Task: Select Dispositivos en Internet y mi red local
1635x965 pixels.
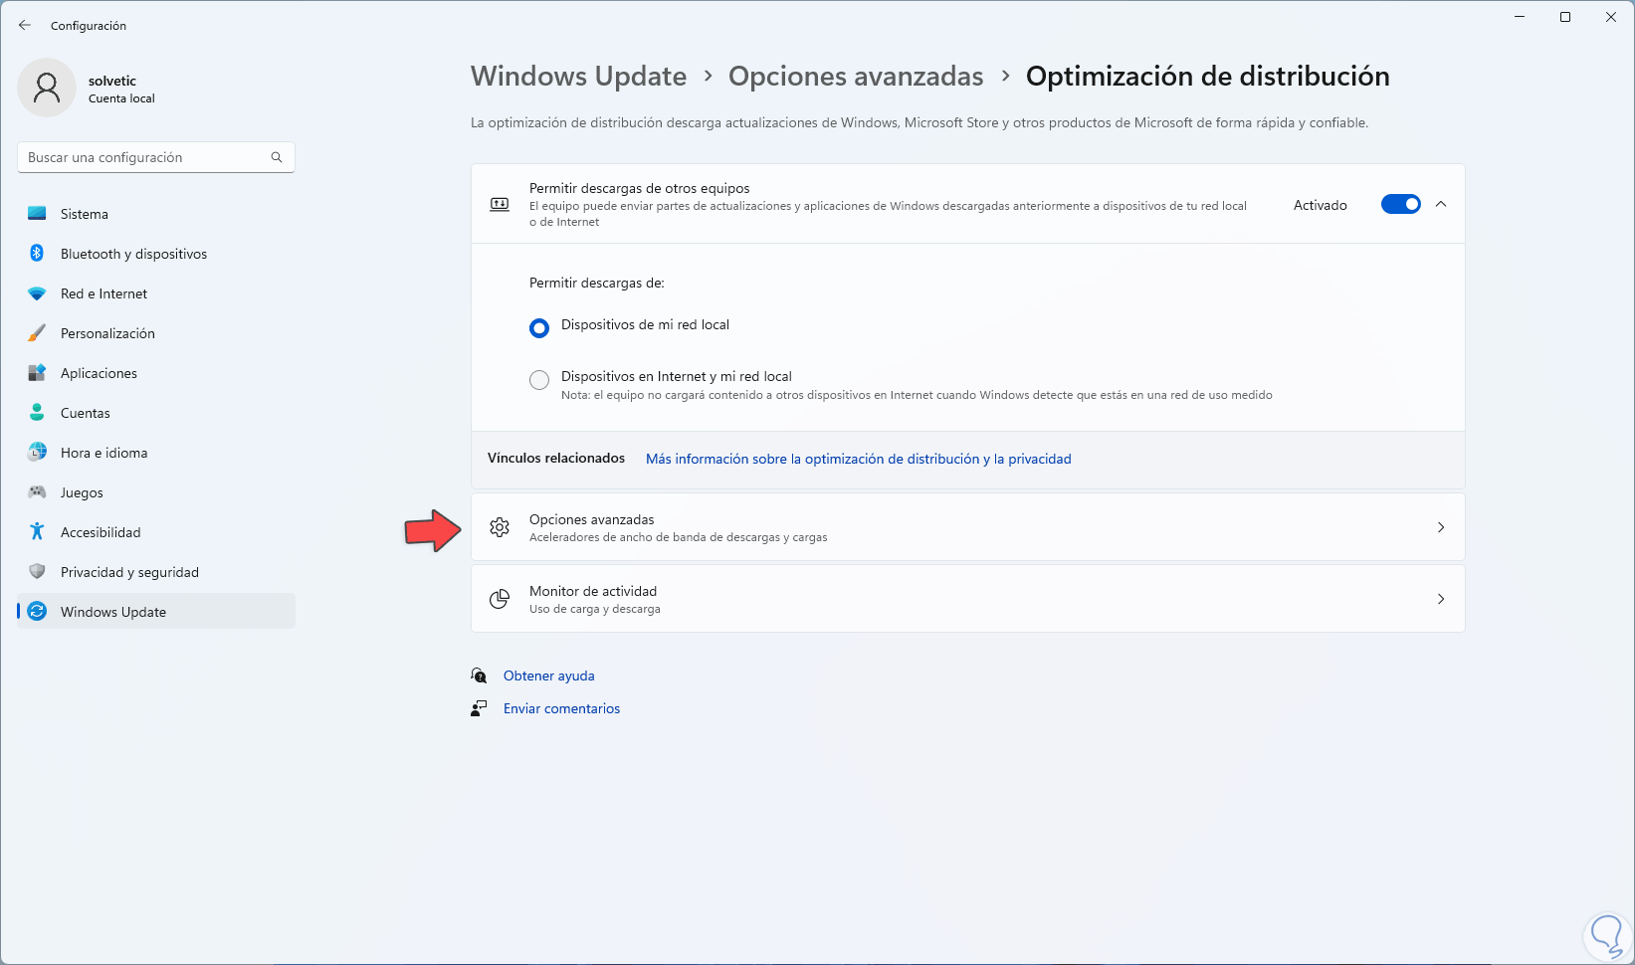Action: pos(539,380)
